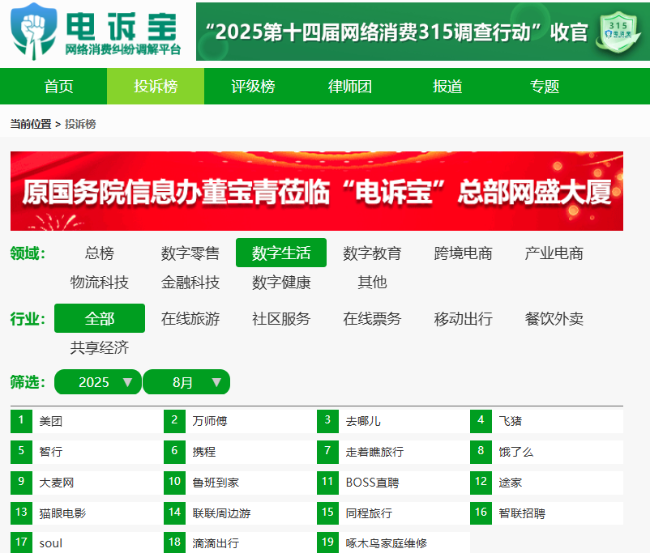Filter by 移动出行 industry
The height and width of the screenshot is (553, 650).
click(463, 318)
